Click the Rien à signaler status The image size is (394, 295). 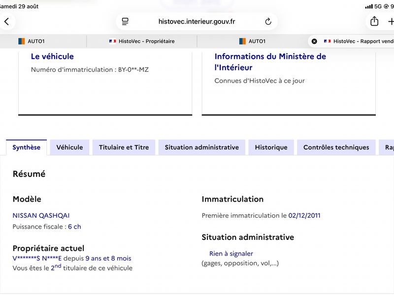pyautogui.click(x=231, y=254)
